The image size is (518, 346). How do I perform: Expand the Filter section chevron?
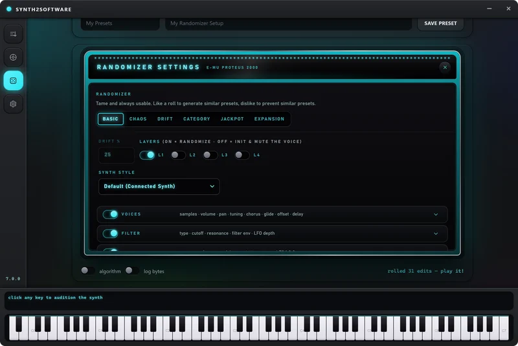[436, 233]
